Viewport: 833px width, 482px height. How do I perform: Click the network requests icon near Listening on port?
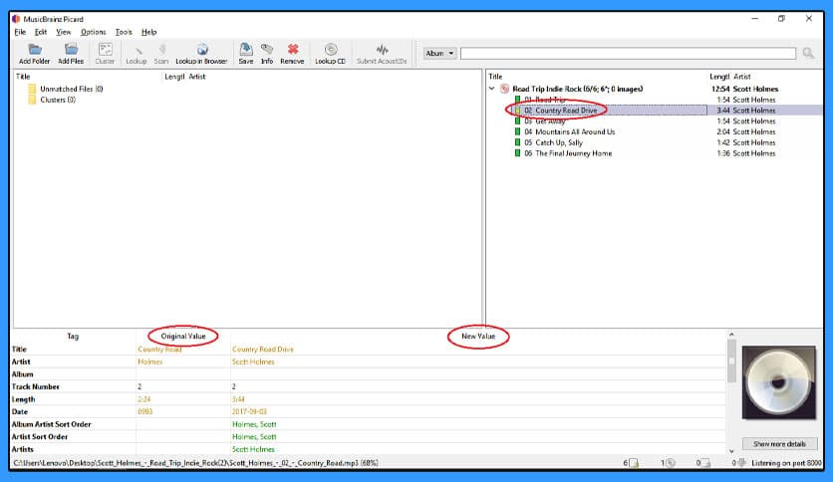742,463
